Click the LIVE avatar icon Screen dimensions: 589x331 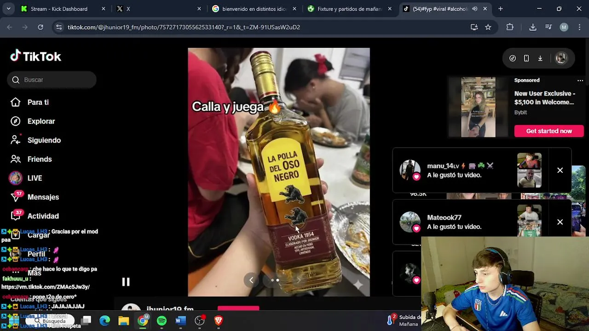tap(16, 178)
